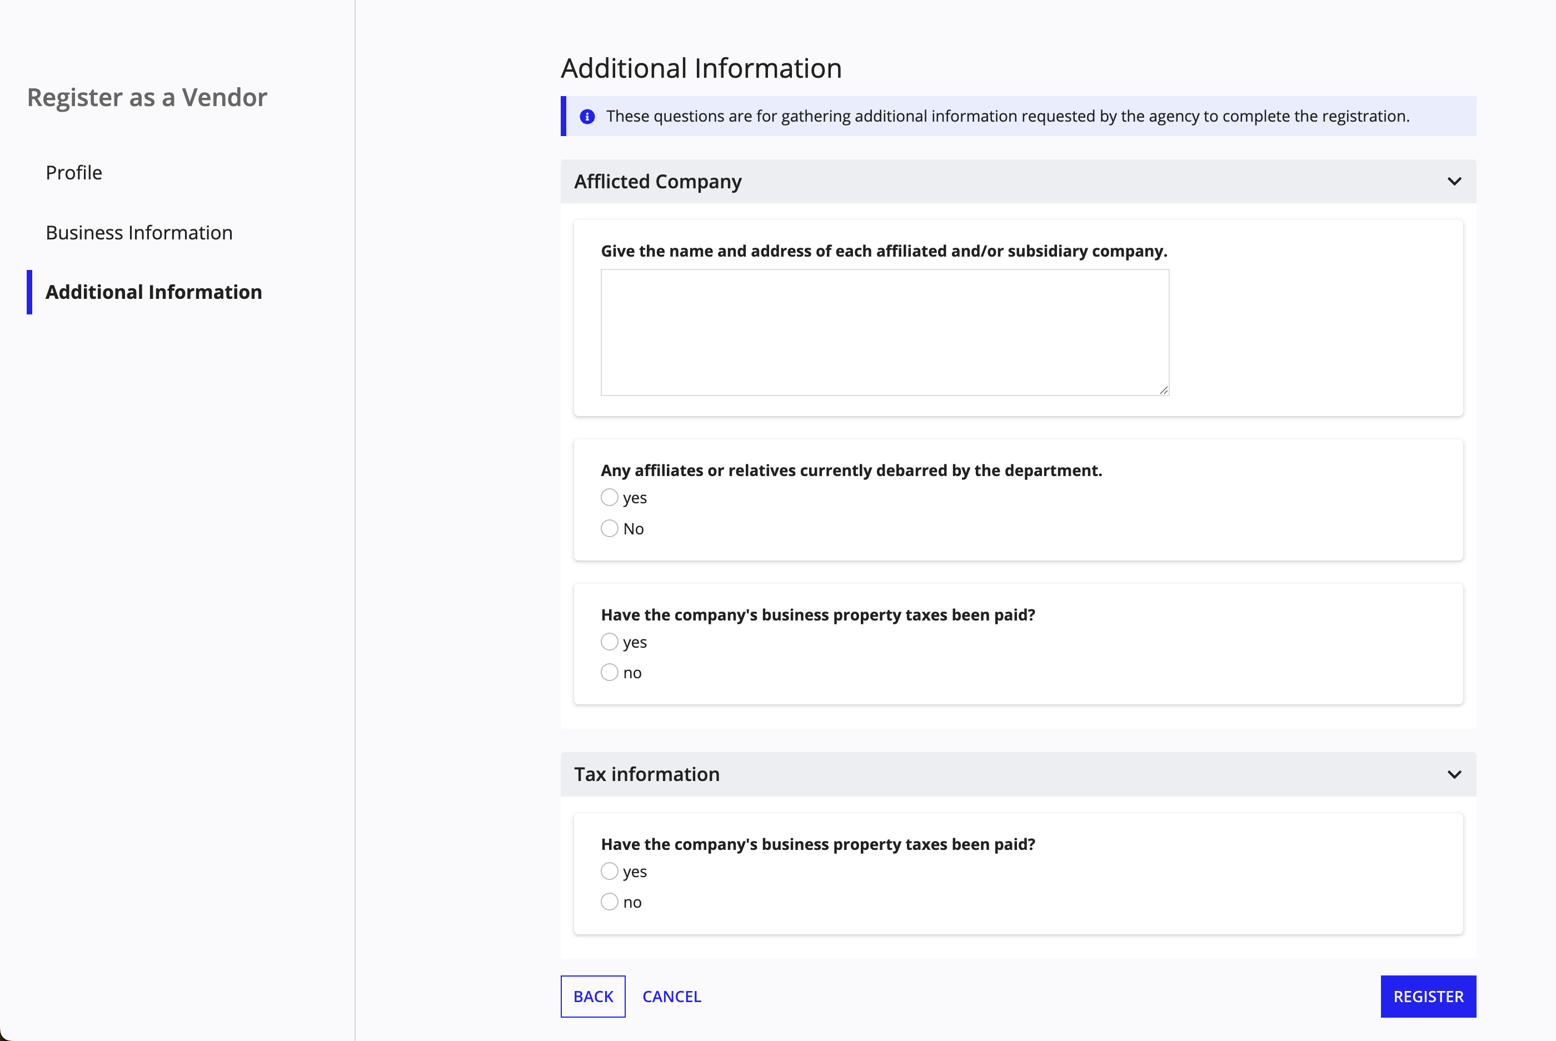1556x1041 pixels.
Task: Select No for affiliates currently debarred
Action: pyautogui.click(x=609, y=528)
